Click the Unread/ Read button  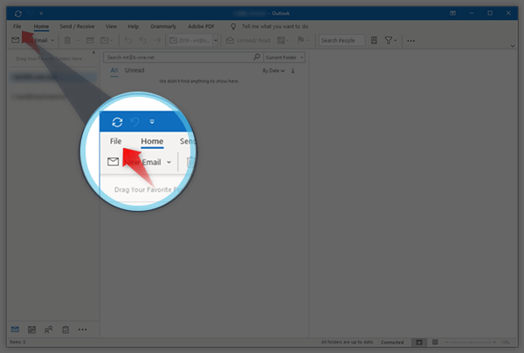point(248,40)
